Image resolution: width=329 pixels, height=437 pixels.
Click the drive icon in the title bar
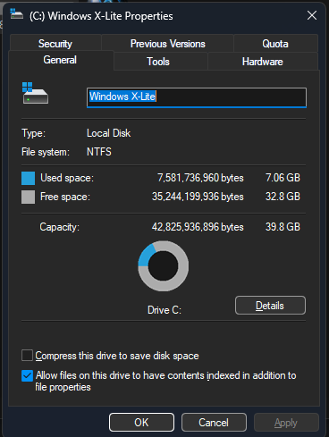point(16,14)
